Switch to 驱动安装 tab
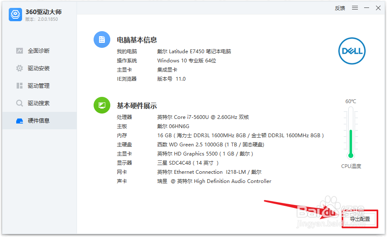 click(40, 68)
